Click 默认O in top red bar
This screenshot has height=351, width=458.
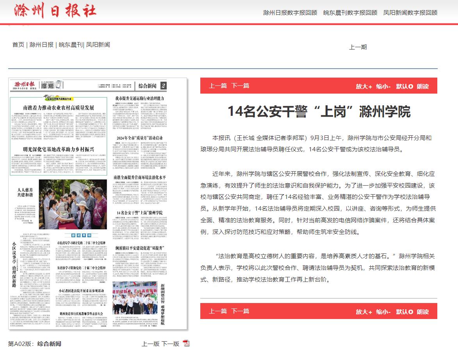pyautogui.click(x=405, y=86)
